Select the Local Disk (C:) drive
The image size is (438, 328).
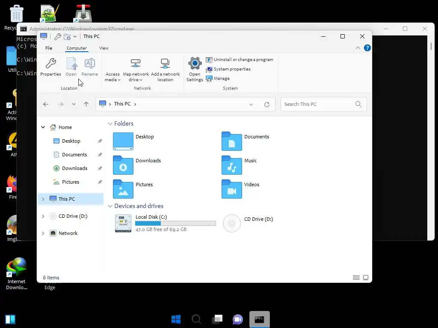(x=165, y=223)
